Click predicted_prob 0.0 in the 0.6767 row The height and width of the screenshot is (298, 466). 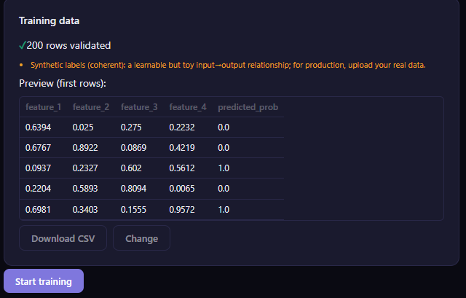(224, 148)
